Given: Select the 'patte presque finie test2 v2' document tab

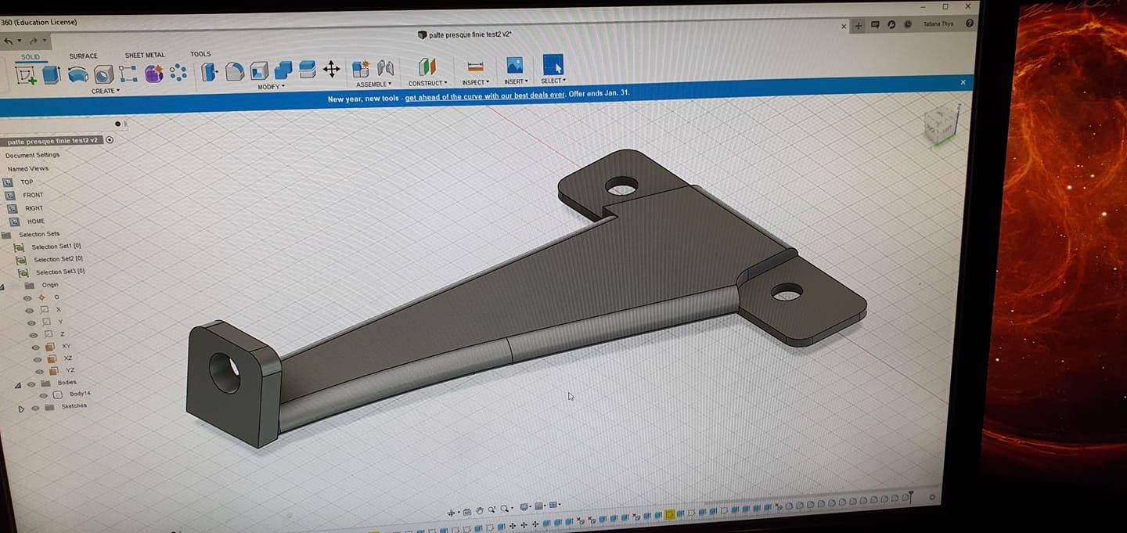Looking at the screenshot, I should (x=465, y=35).
